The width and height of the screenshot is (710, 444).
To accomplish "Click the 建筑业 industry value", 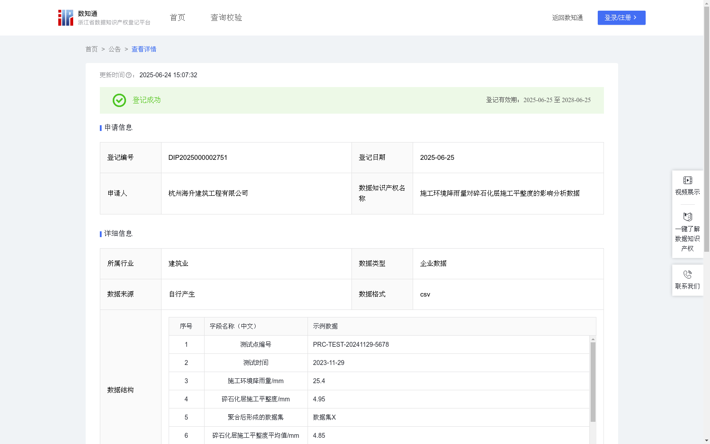I will tap(178, 264).
